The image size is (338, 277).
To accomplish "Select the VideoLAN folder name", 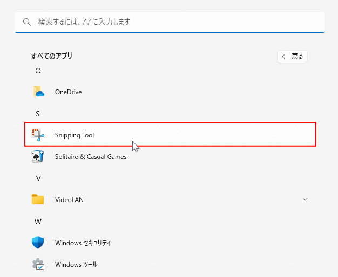I will 69,199.
